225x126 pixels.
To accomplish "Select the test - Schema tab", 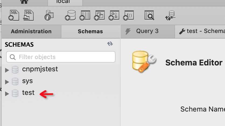I will pyautogui.click(x=200, y=31).
